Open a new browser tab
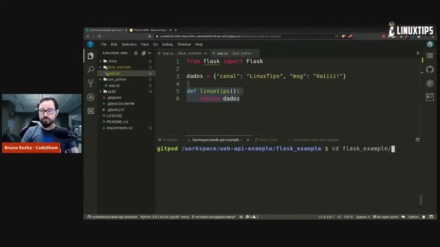The height and width of the screenshot is (247, 440). click(x=176, y=30)
